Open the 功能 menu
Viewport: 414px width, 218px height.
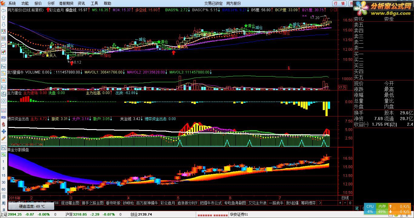pos(25,3)
